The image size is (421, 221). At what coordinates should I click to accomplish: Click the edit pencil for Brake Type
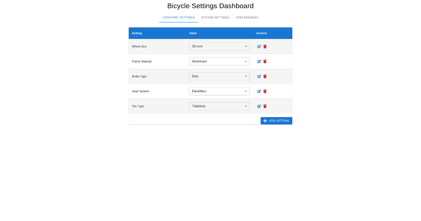coord(259,76)
